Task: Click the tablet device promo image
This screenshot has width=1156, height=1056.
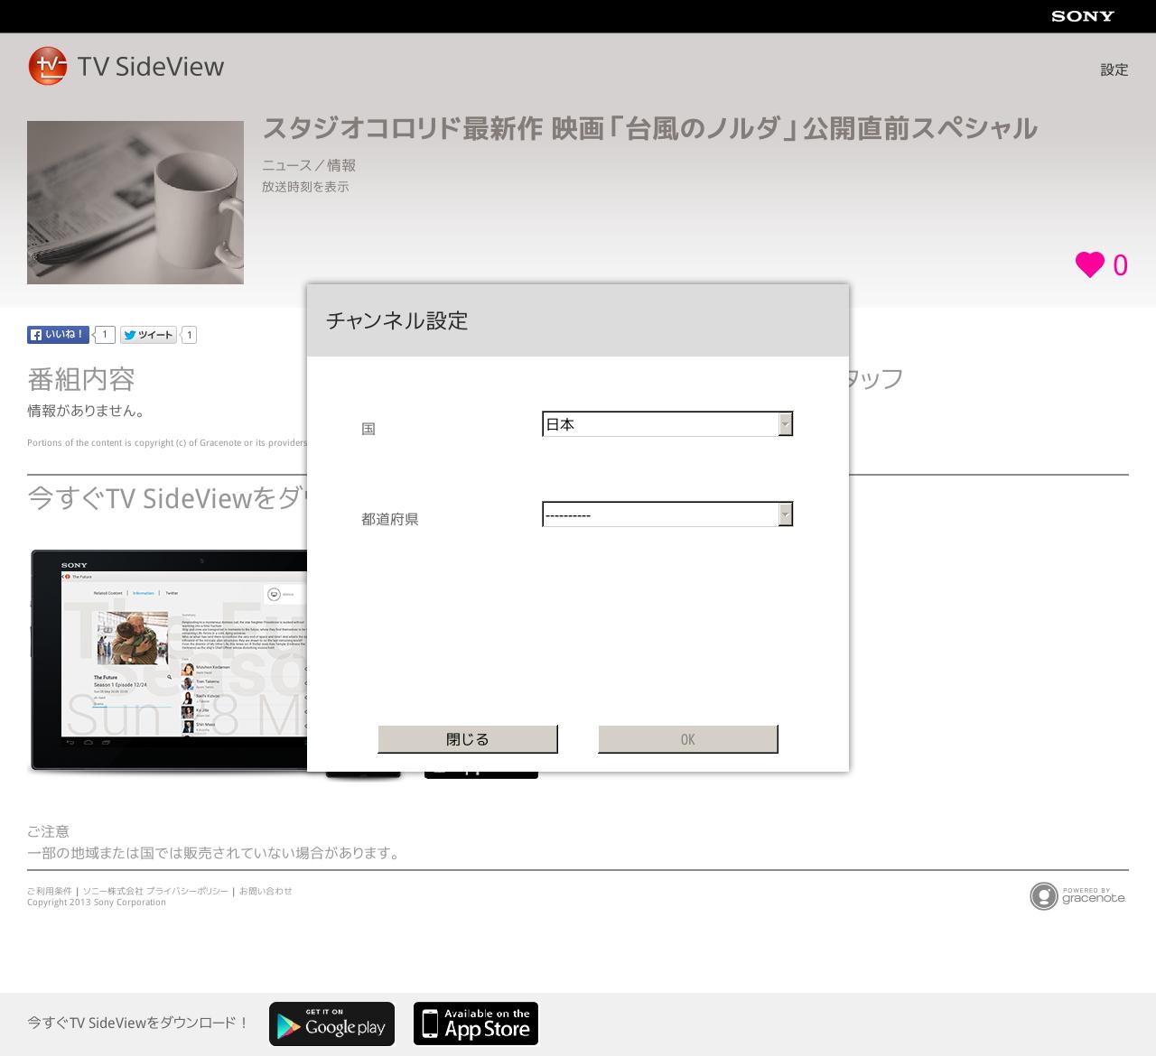Action: point(168,661)
